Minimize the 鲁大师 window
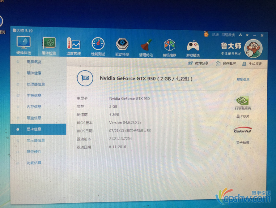 255,36
